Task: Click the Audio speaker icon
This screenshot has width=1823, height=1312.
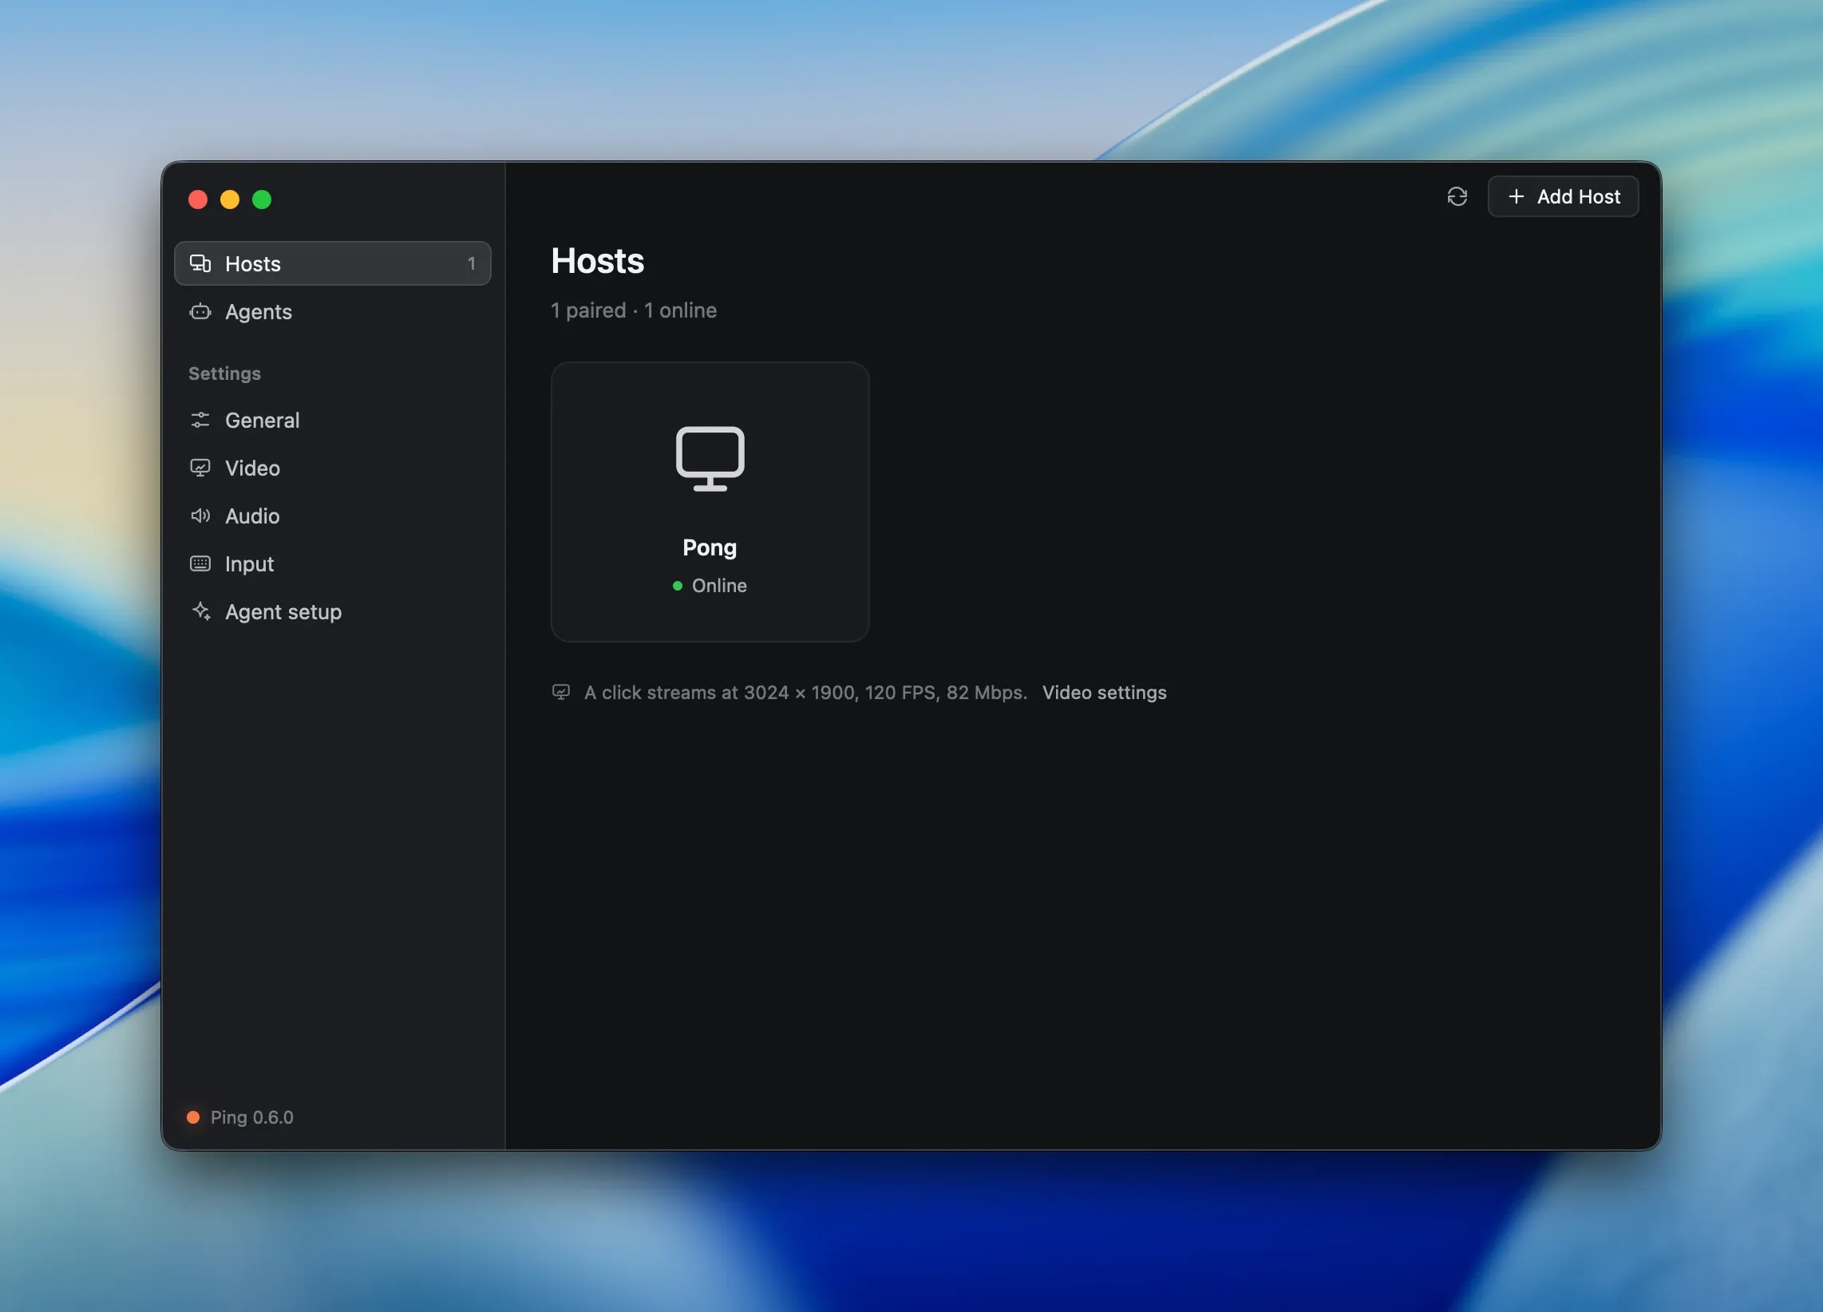Action: 200,516
